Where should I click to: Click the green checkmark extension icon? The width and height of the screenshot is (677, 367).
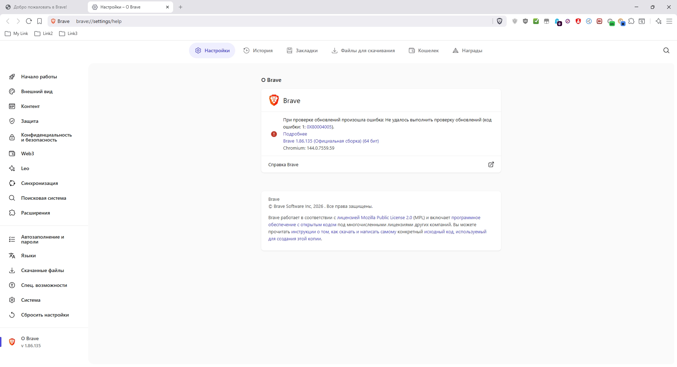point(536,21)
